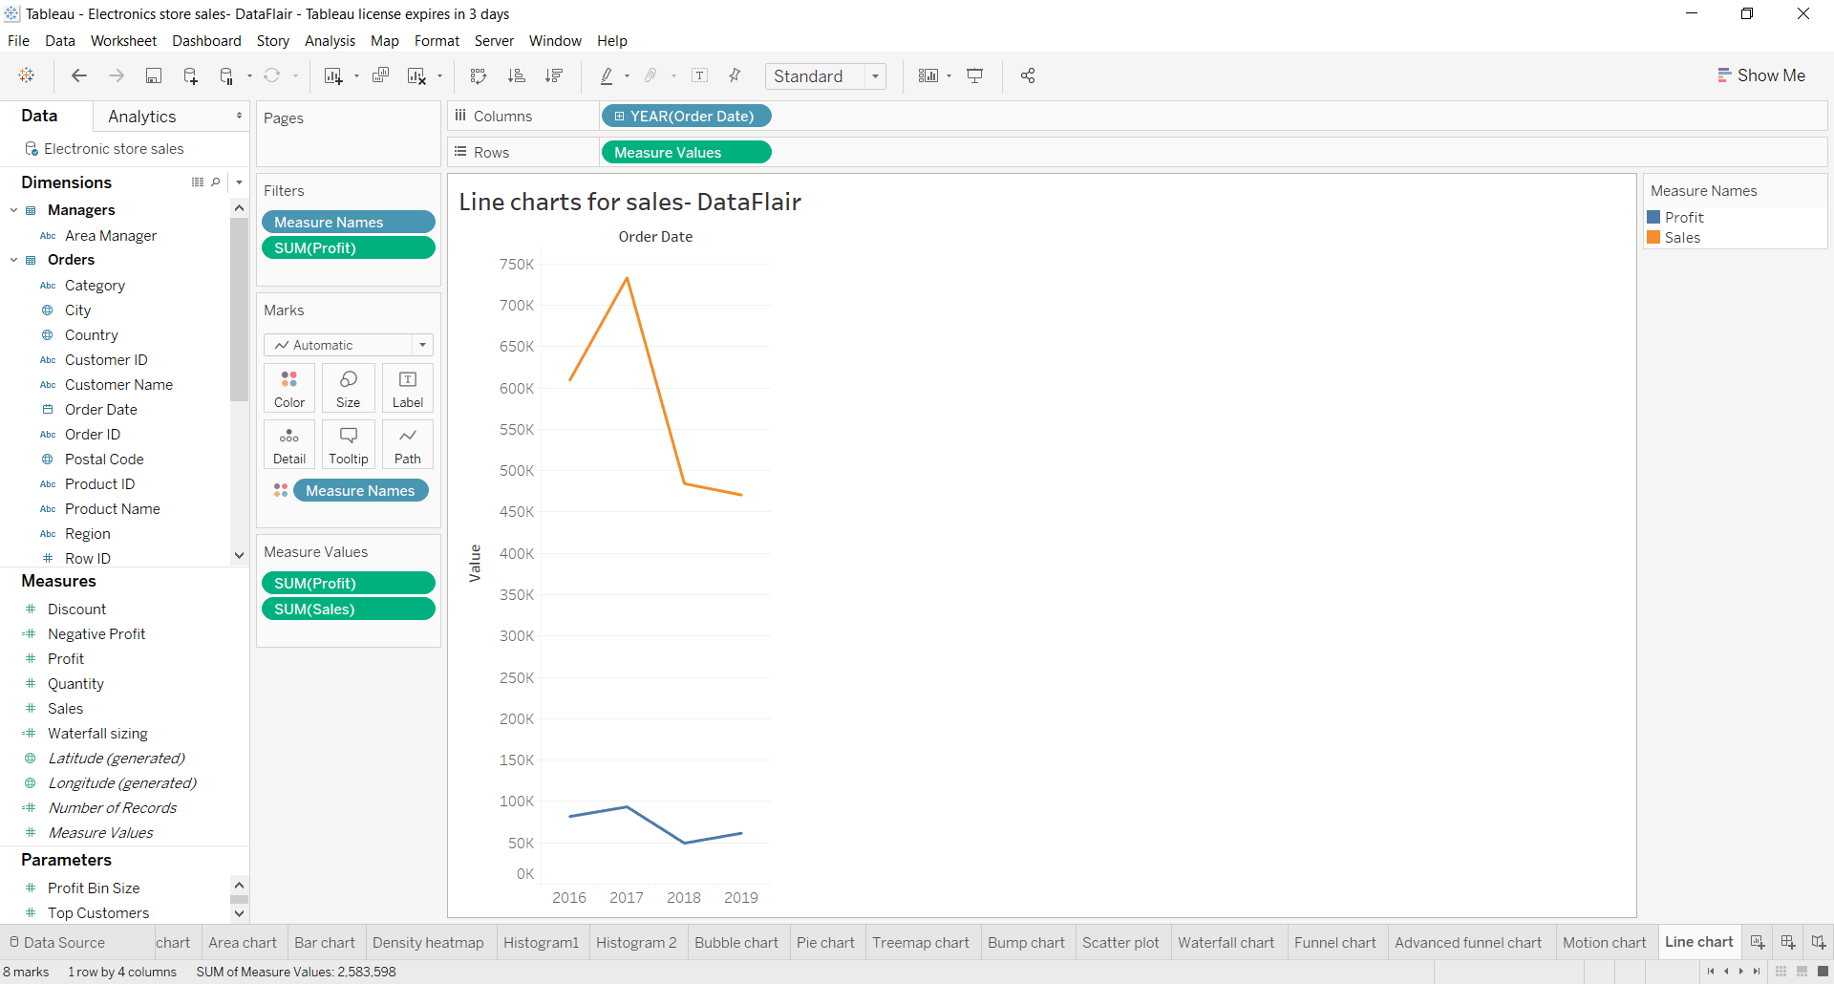Open the Show/Hide Cards dropdown arrow
Image resolution: width=1834 pixels, height=984 pixels.
tap(949, 76)
